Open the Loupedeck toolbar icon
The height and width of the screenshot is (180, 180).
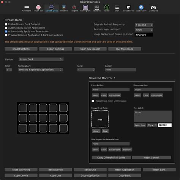point(128,8)
